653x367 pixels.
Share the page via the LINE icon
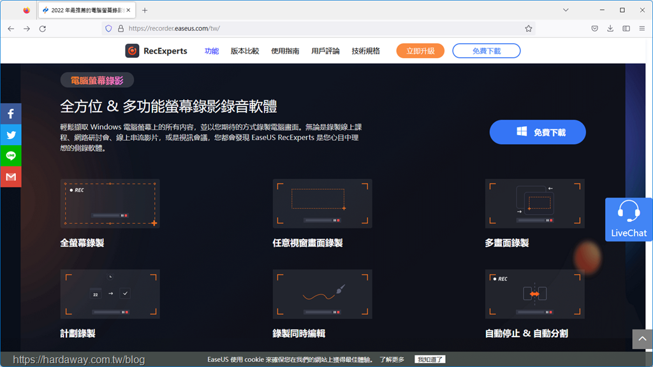pos(11,155)
